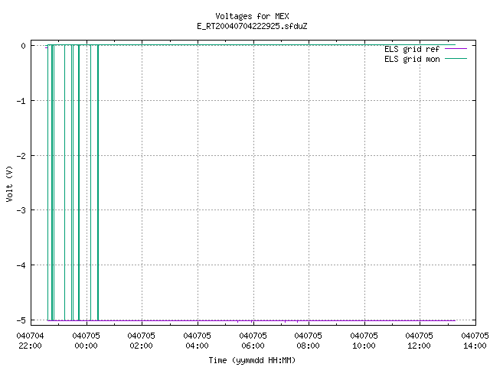Viewport: 490px width, 367px height.
Task: Click the x-axis label 040705 02:00
Action: point(141,341)
